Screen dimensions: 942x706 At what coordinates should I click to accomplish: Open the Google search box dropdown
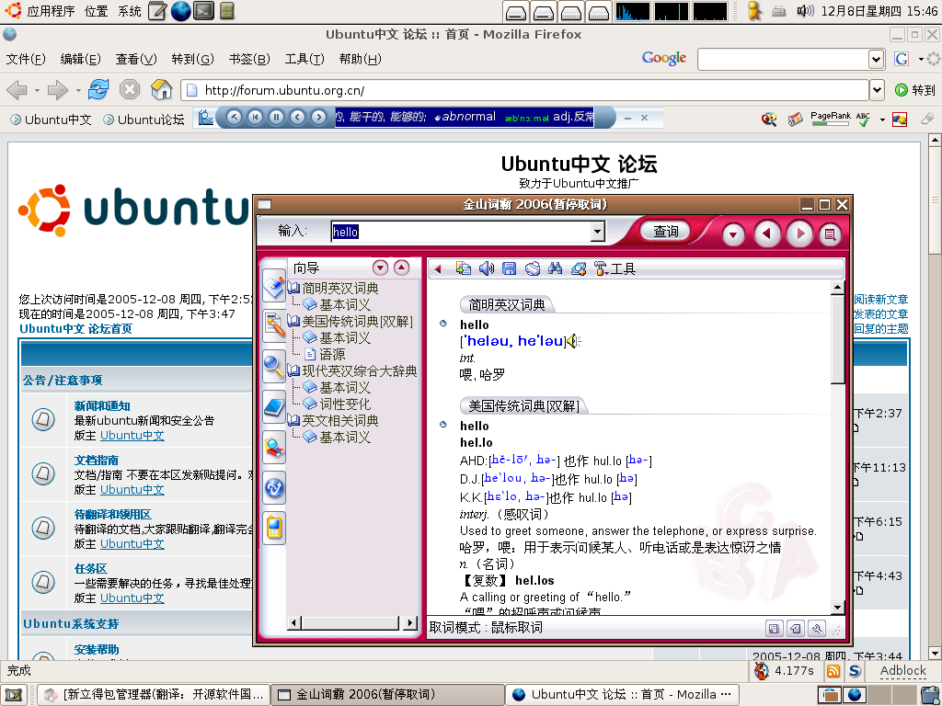coord(877,59)
